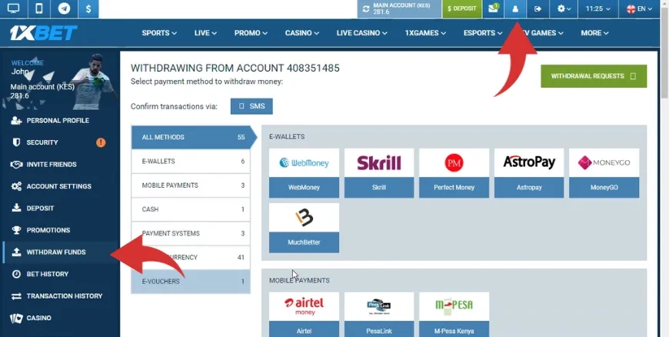The image size is (669, 337).
Task: Choose the M-Pesa logo tile
Action: coord(454,307)
